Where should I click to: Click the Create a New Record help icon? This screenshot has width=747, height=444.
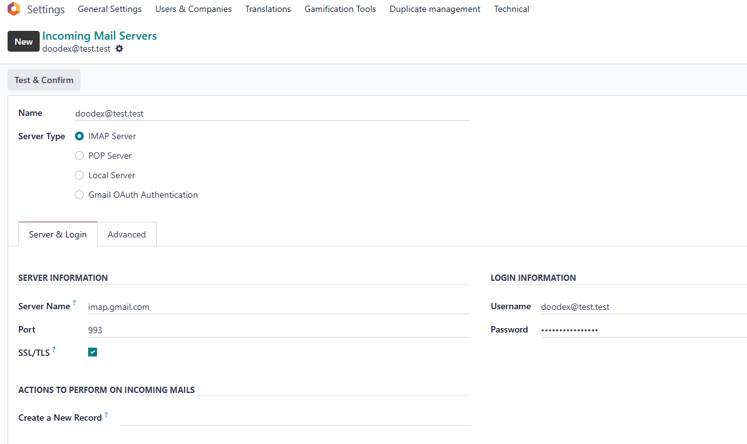[106, 415]
